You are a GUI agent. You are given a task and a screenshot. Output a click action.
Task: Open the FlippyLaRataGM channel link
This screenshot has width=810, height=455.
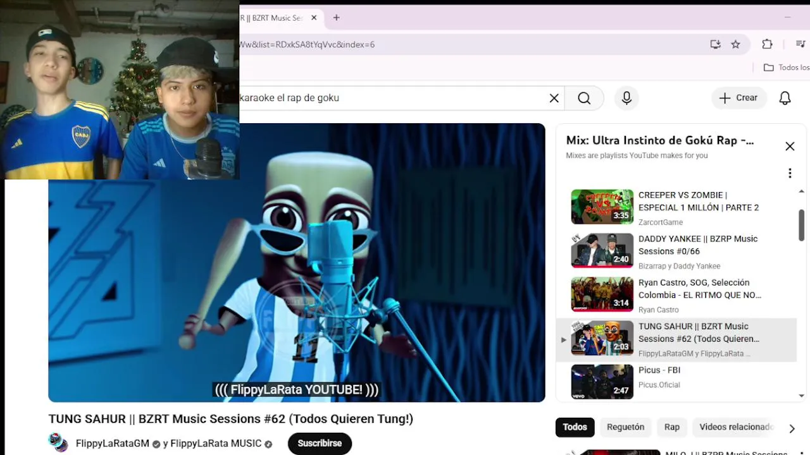[112, 444]
